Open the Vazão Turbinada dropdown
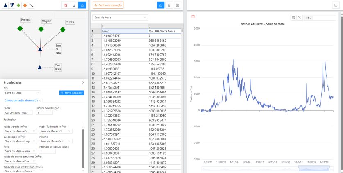343x173 pixels. (x=56, y=131)
